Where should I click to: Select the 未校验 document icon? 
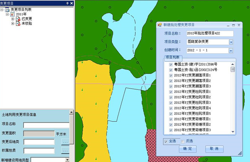18,23
